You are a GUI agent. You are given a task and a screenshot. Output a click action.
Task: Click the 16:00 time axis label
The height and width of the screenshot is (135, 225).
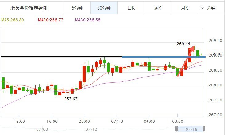click(x=52, y=121)
